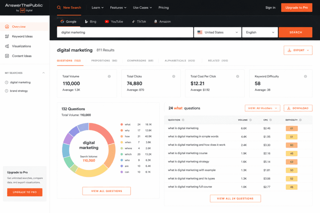320x213 pixels.
Task: Click the Google logo icon
Action: click(62, 22)
